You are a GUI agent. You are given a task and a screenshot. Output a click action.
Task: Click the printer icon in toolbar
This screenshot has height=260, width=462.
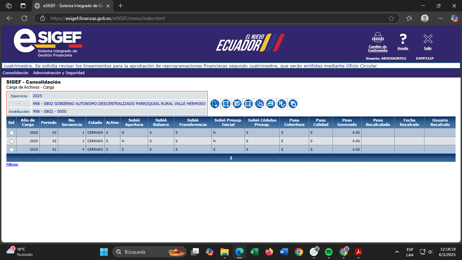(x=271, y=104)
